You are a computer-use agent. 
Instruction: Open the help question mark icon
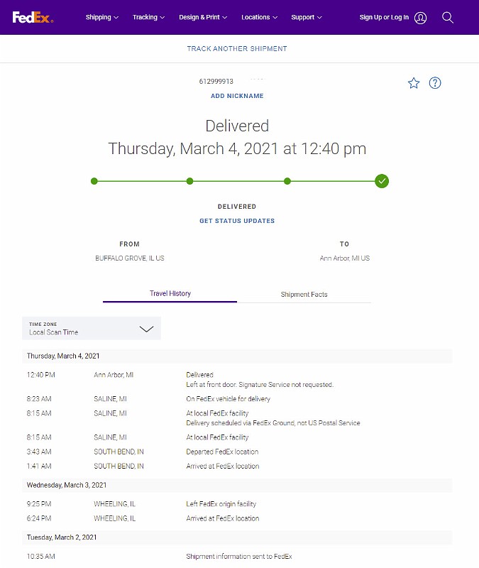(x=435, y=83)
